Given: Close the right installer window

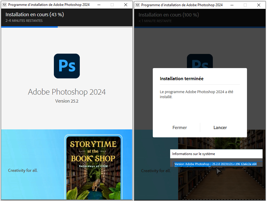Looking at the screenshot, I should tap(259, 5).
